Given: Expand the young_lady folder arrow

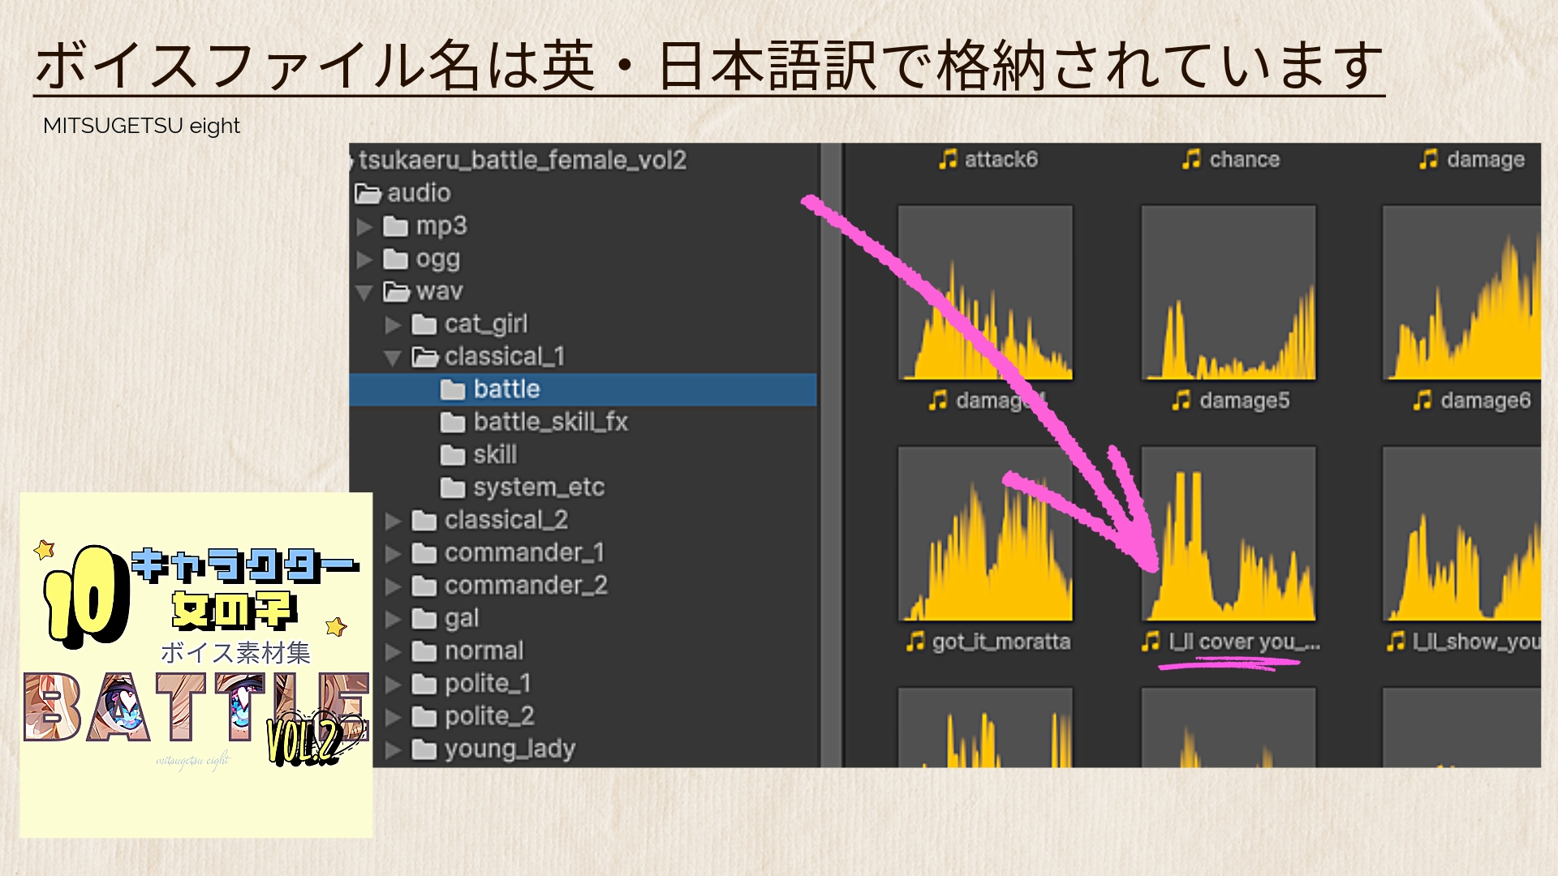Looking at the screenshot, I should [393, 749].
